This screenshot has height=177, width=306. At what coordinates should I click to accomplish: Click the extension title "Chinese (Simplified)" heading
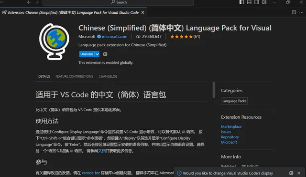pyautogui.click(x=175, y=28)
